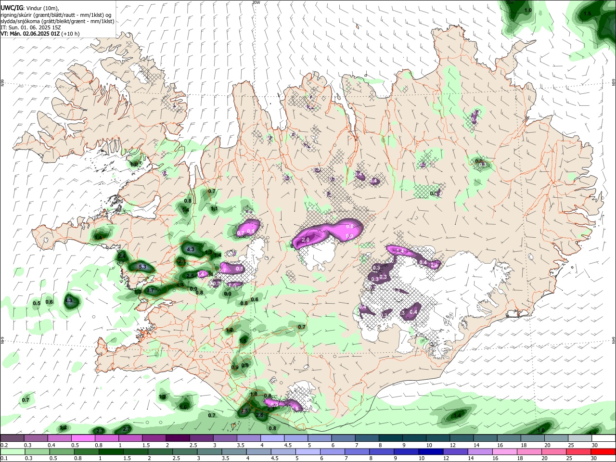Click the 'Vindur (10m)' text in the header
616x462 pixels.
pos(42,8)
